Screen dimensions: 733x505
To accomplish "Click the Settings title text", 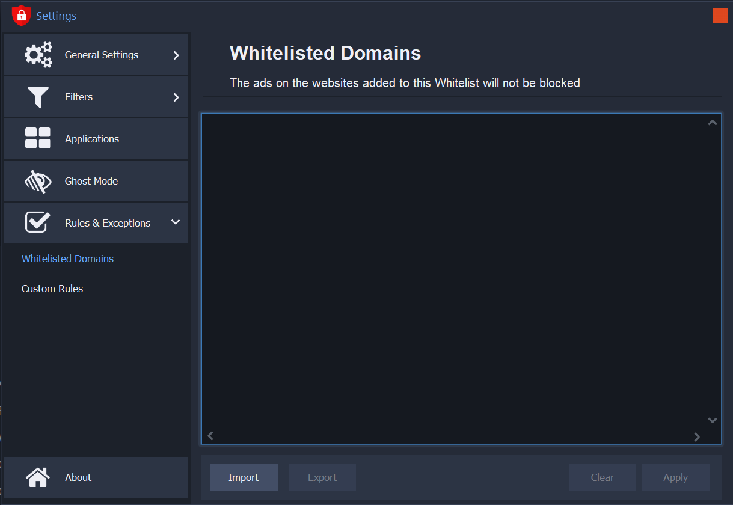I will point(56,16).
